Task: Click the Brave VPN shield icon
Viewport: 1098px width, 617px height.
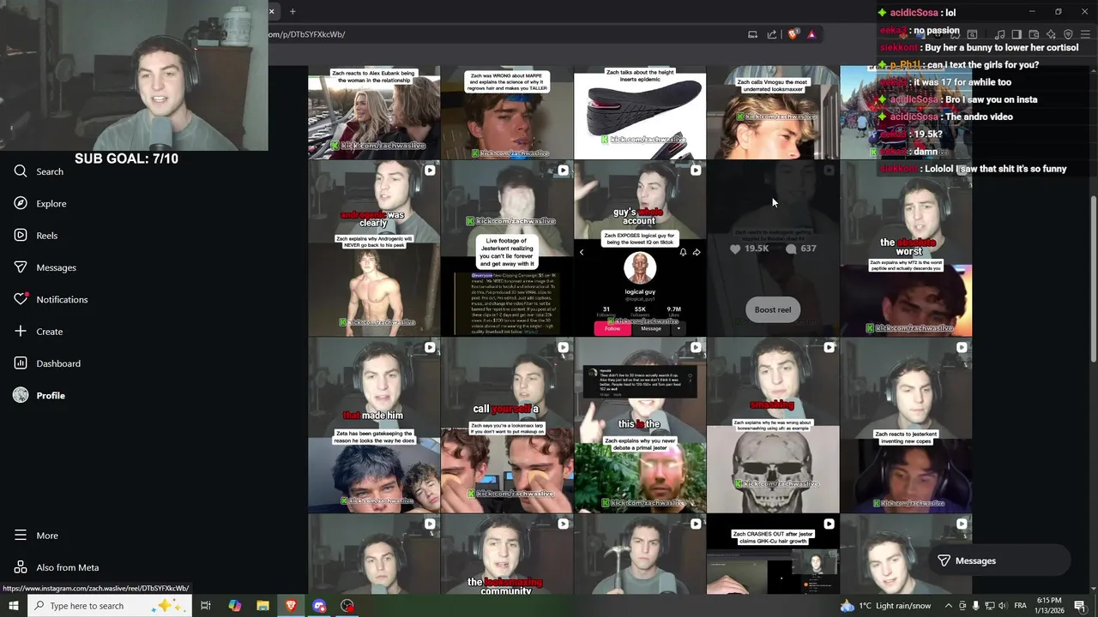Action: 1068,34
